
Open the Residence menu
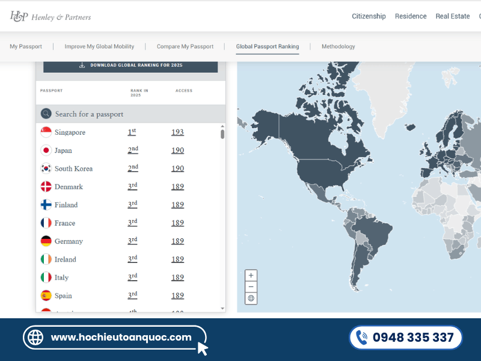click(411, 16)
